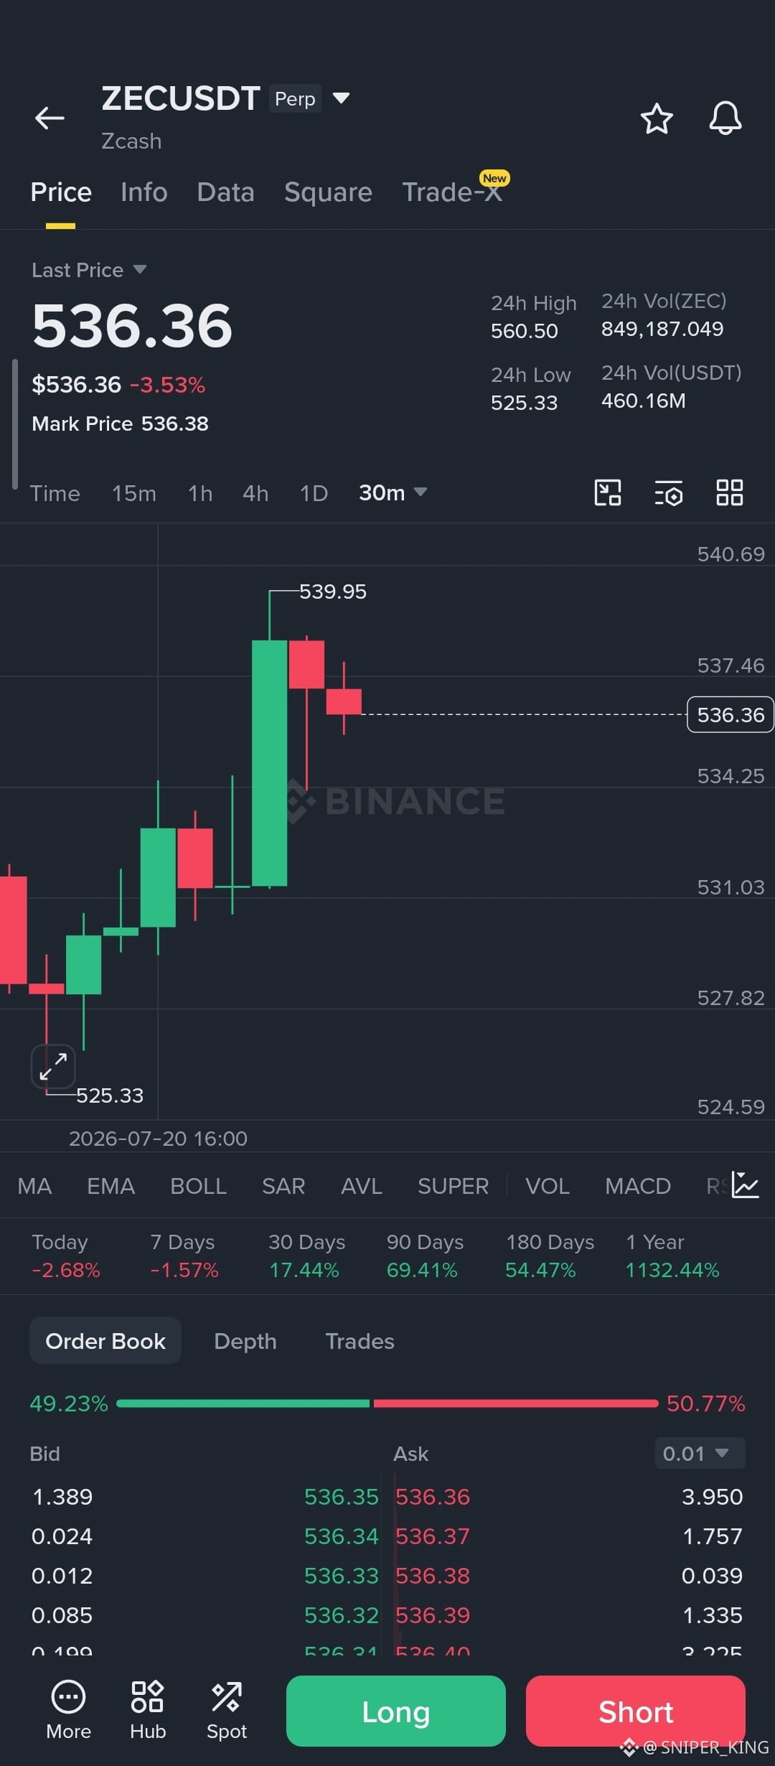Open price alert bell icon
Image resolution: width=775 pixels, height=1766 pixels.
(725, 118)
